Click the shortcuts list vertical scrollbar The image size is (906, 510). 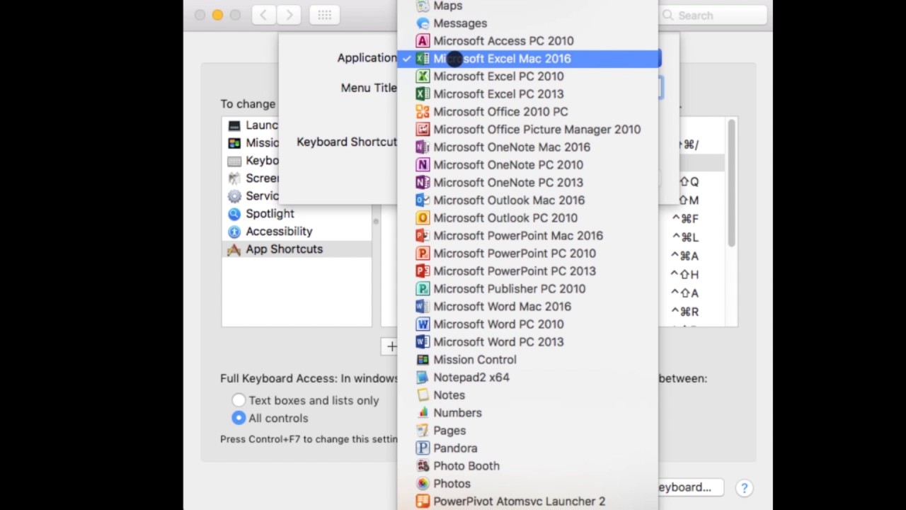[731, 184]
